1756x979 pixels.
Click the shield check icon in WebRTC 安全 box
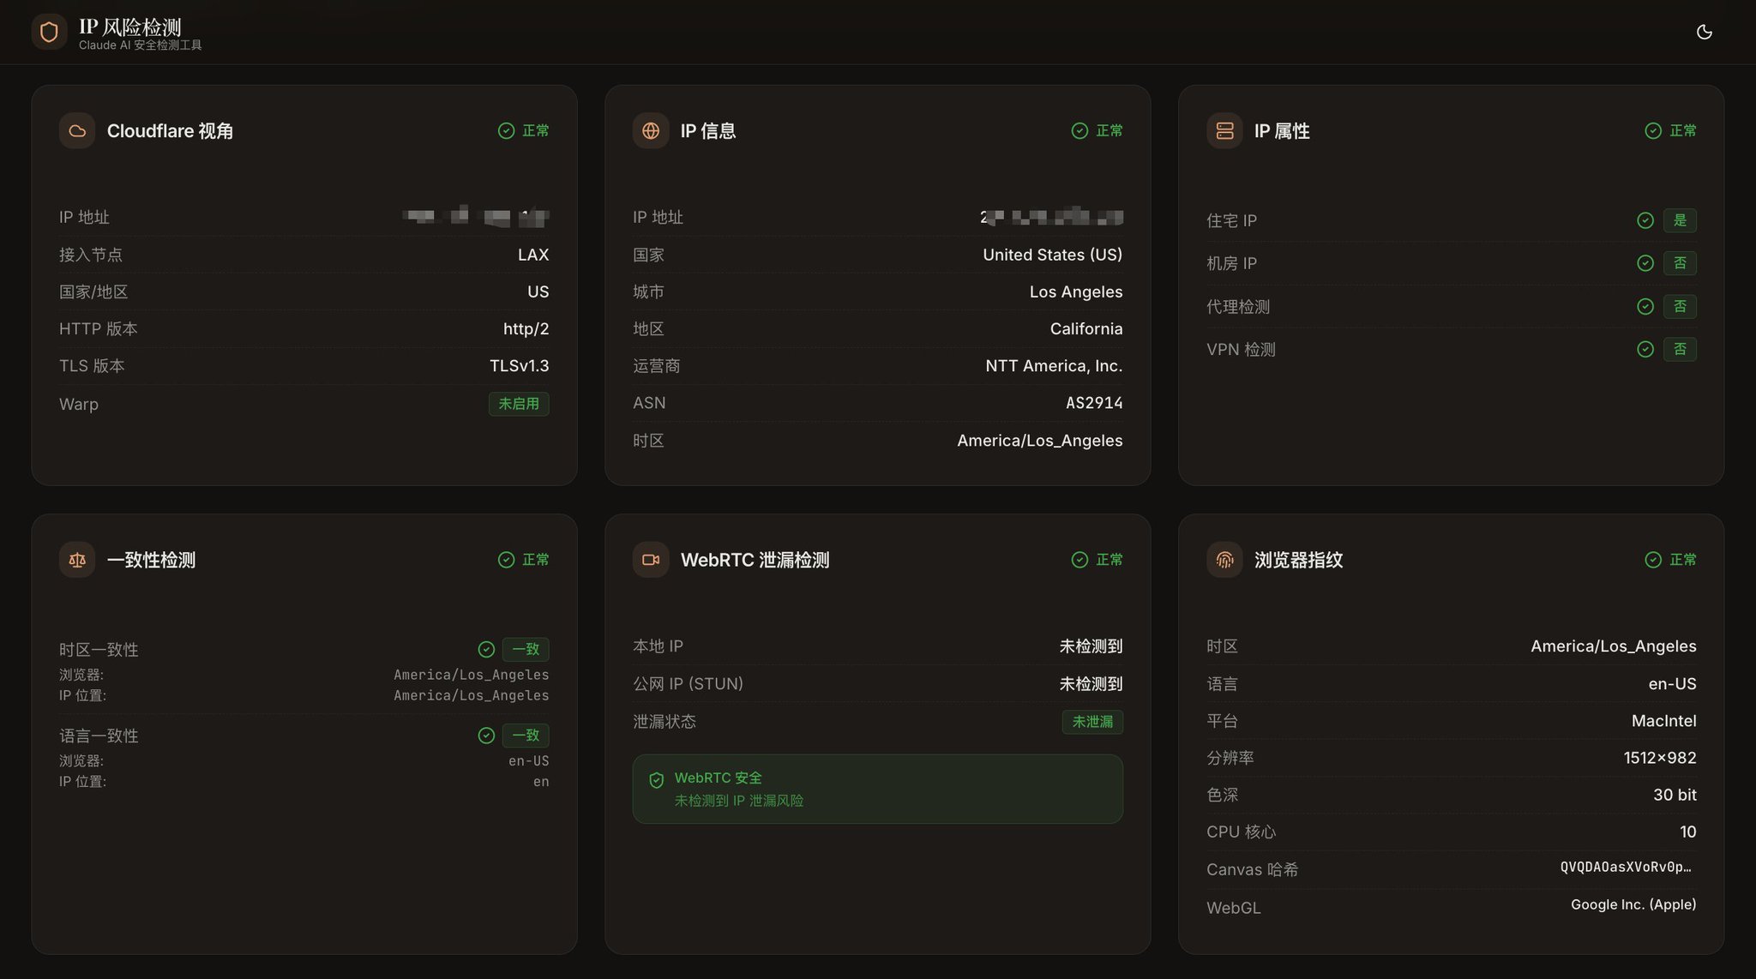pos(657,780)
